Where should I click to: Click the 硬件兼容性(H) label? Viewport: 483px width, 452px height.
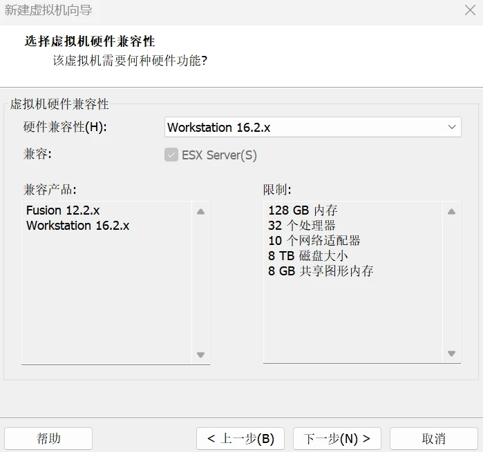coord(66,127)
